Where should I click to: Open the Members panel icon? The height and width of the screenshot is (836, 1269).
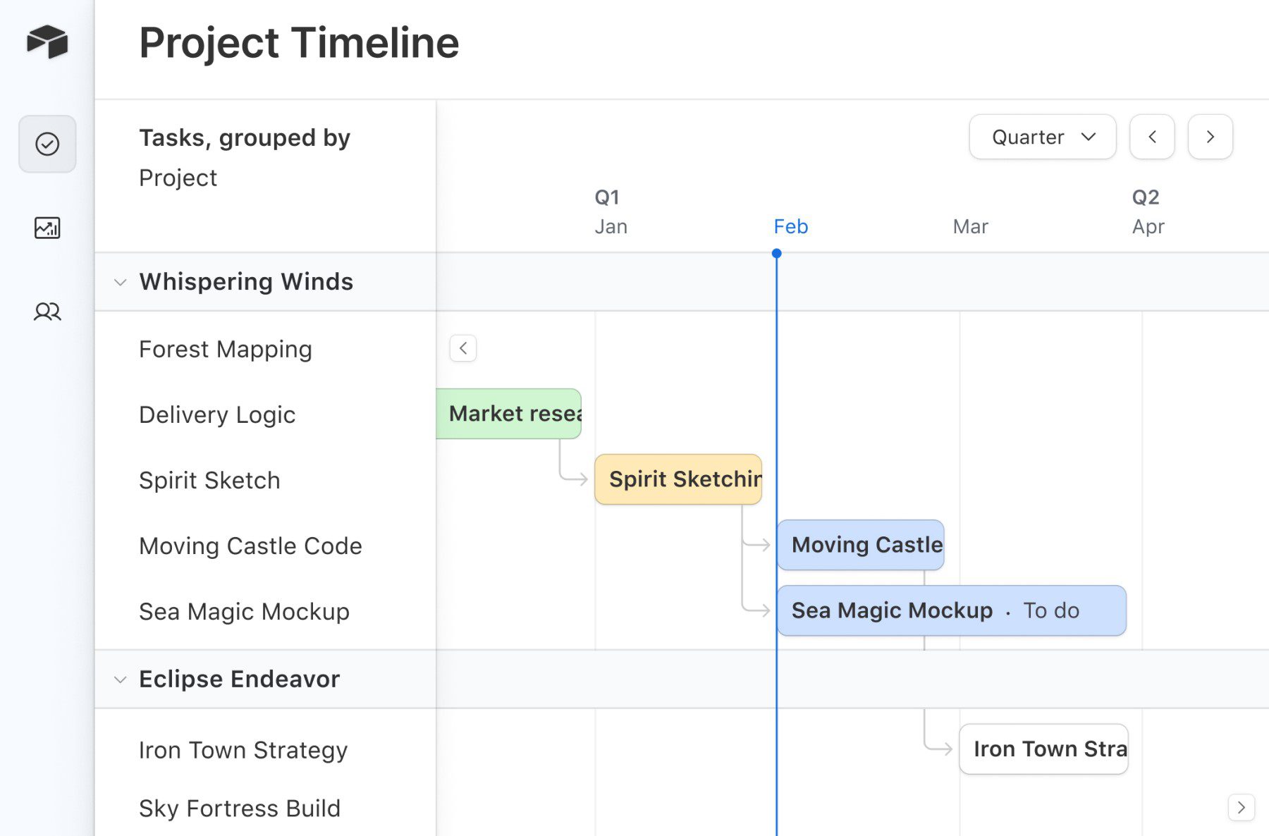click(47, 312)
